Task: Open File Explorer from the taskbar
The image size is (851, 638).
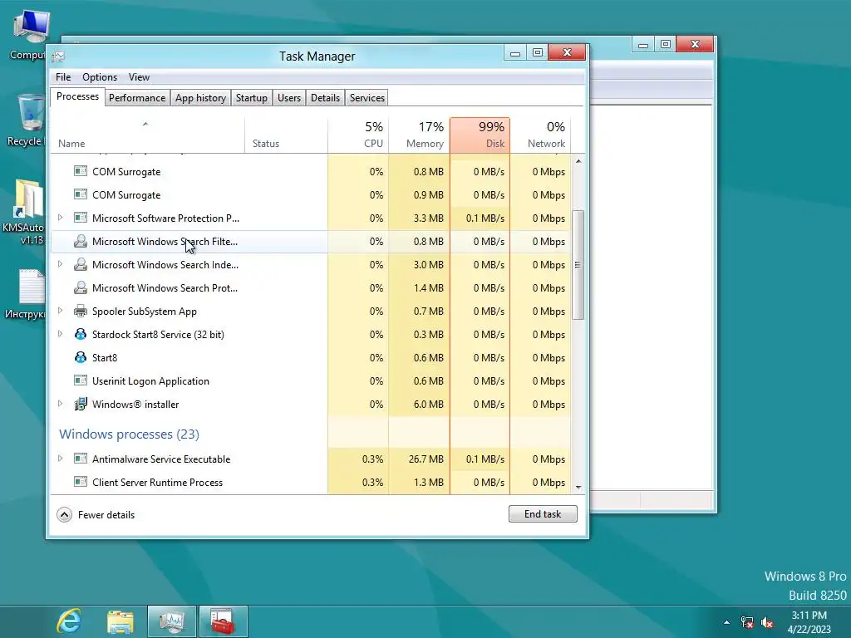Action: point(120,621)
